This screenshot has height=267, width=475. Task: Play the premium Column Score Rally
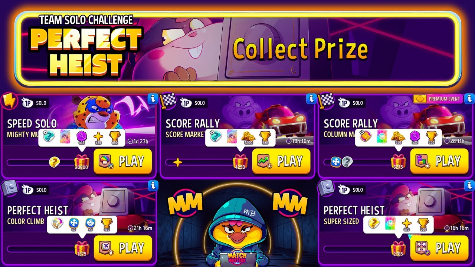pos(439,161)
